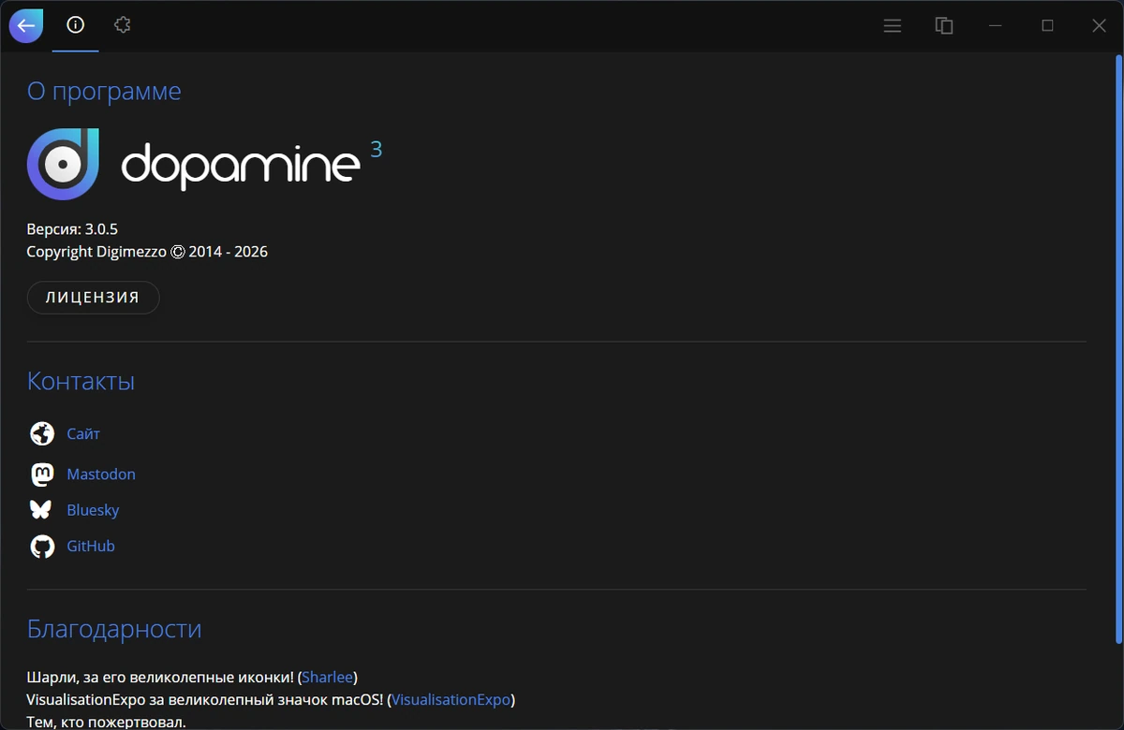
Task: Open the GitHub link
Action: coord(91,546)
